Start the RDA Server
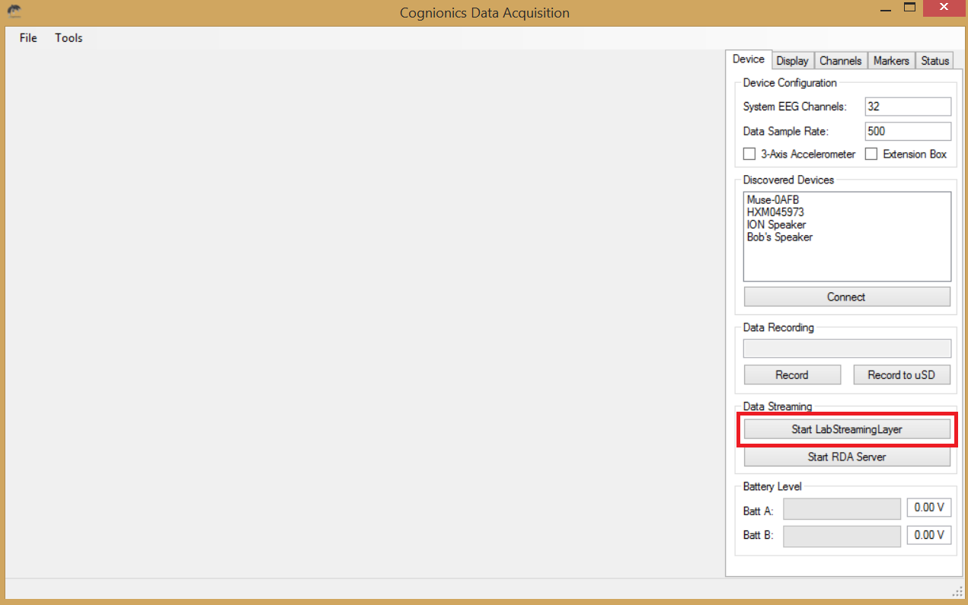Screen dimensions: 968x605 click(x=847, y=457)
